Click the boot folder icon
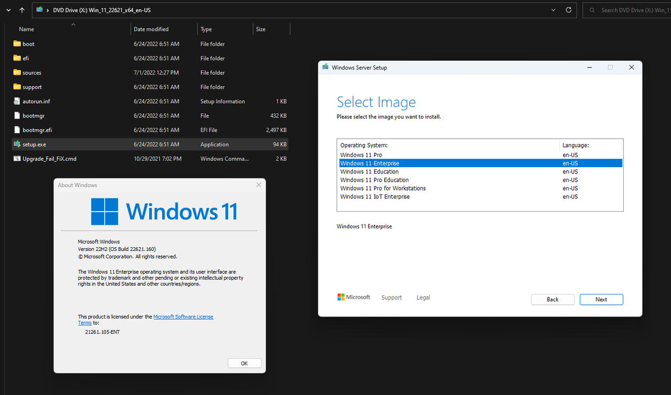671x395 pixels. coord(17,44)
